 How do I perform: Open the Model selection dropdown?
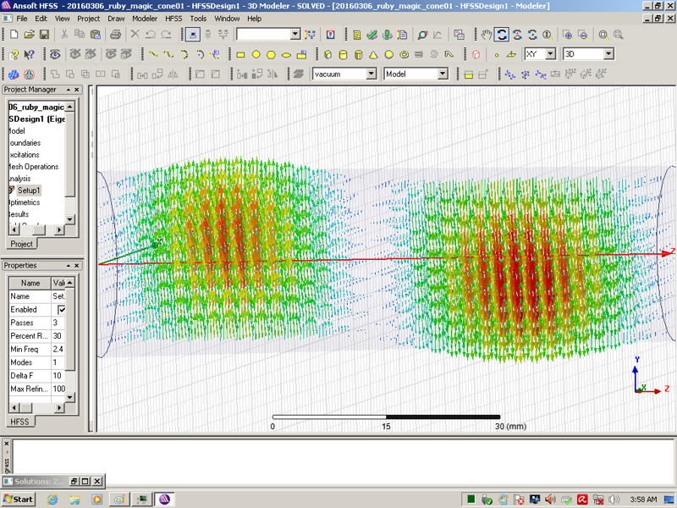442,75
